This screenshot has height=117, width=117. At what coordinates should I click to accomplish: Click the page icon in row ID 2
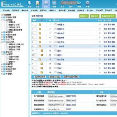[40, 29]
